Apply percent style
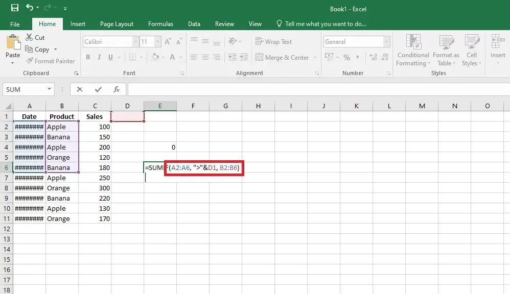The width and height of the screenshot is (510, 294). point(346,58)
